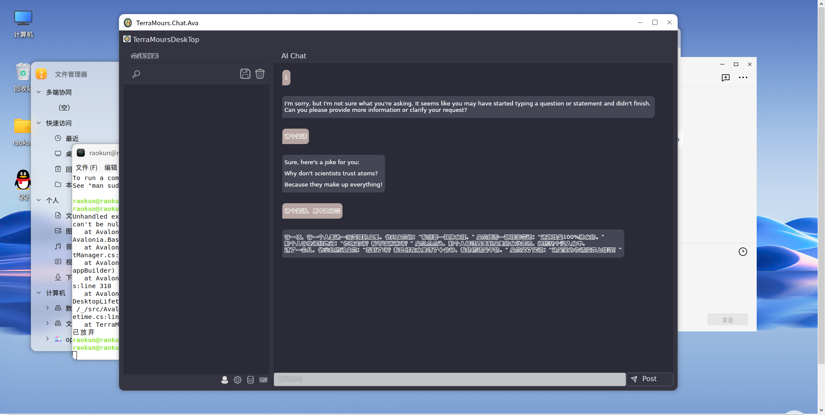Collapse the 多端协同 section in file manager

coord(39,92)
